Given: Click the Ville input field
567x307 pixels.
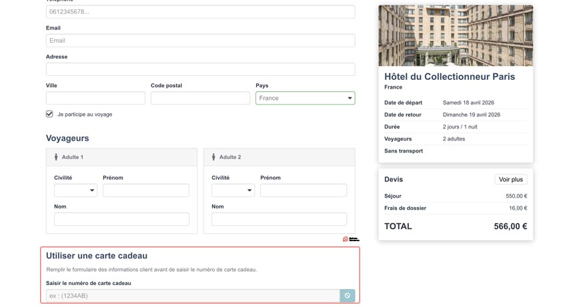Looking at the screenshot, I should (x=95, y=98).
